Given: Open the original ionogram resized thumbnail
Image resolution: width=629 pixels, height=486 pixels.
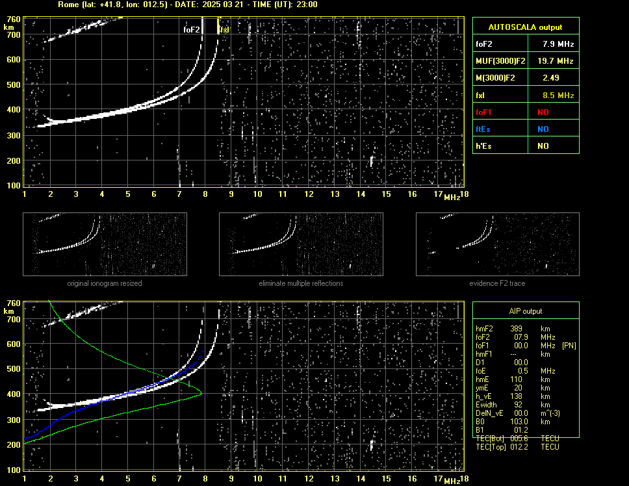Looking at the screenshot, I should click(x=105, y=244).
